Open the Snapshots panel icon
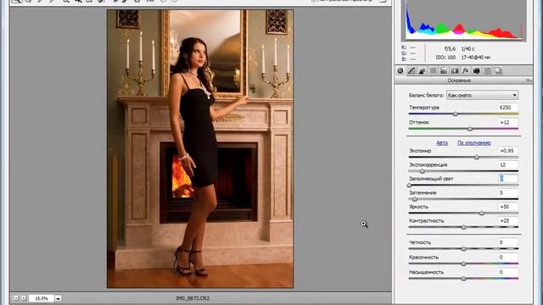This screenshot has width=543, height=305. click(498, 70)
